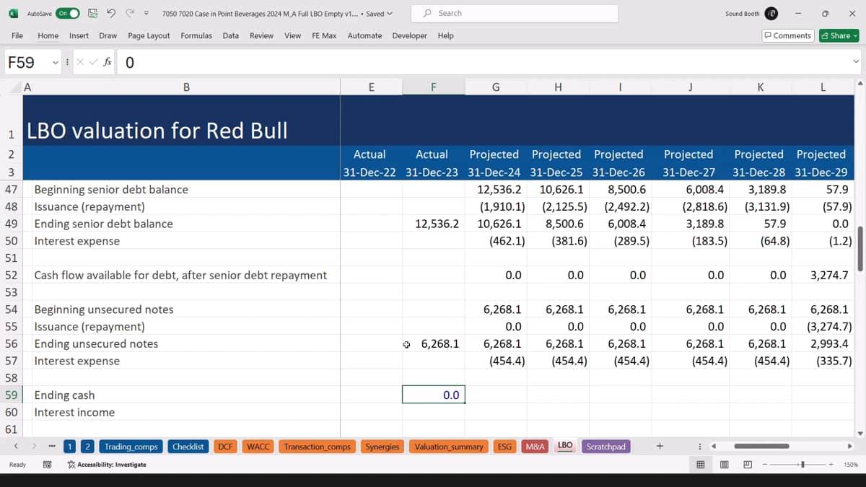Switch to the Formulas ribbon tab
The width and height of the screenshot is (866, 487).
196,35
